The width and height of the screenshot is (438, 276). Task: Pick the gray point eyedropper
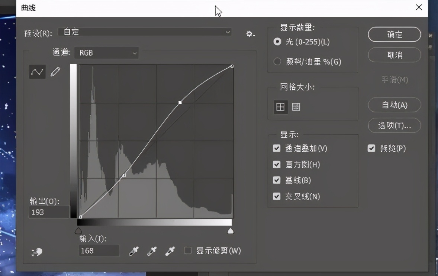[152, 251]
